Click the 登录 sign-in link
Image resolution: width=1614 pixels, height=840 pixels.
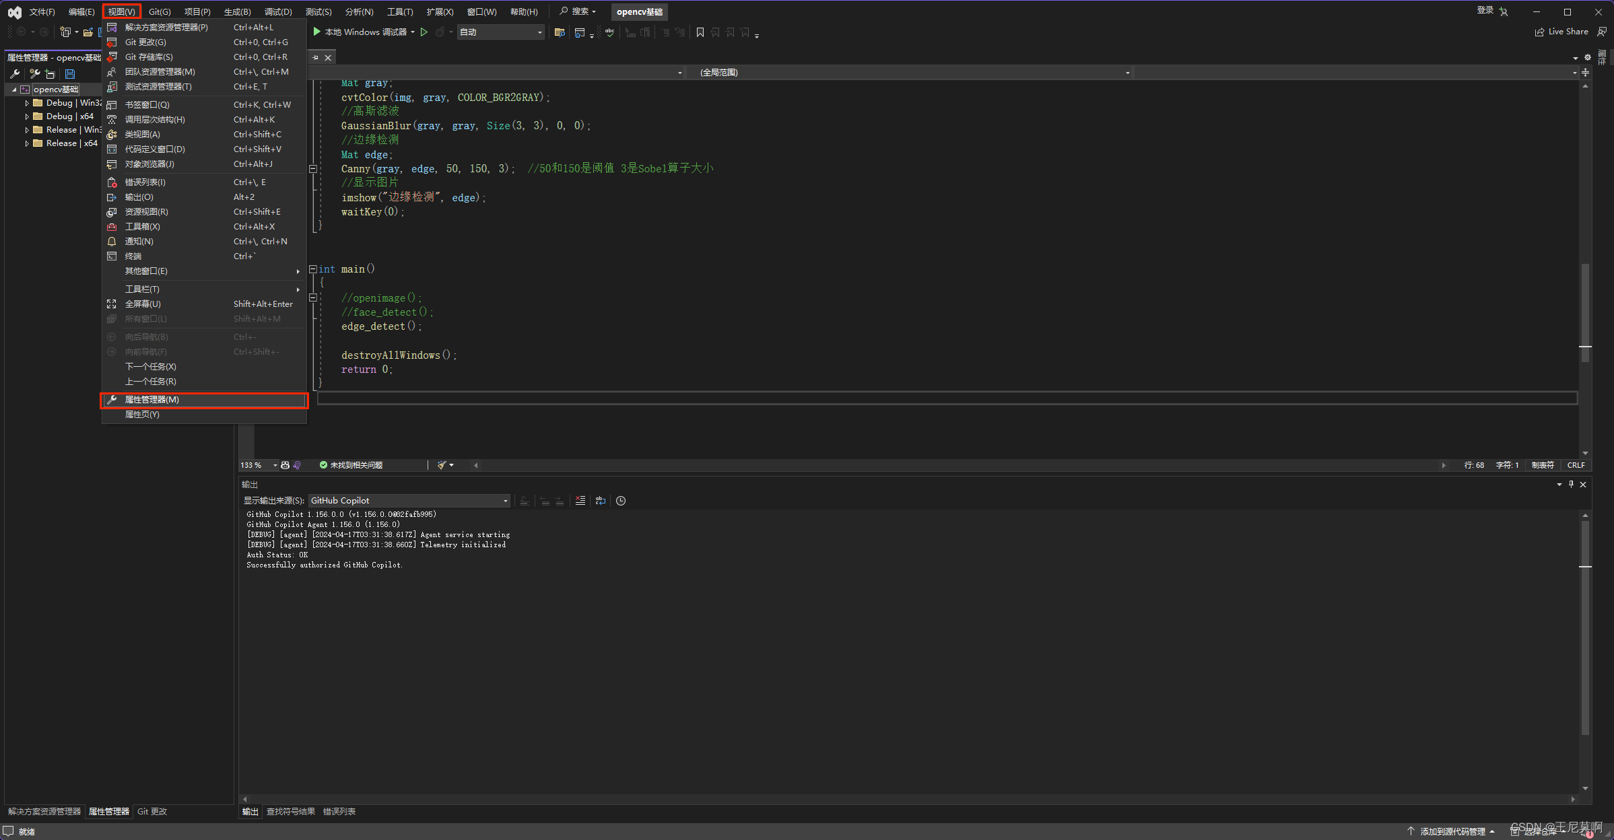point(1485,11)
